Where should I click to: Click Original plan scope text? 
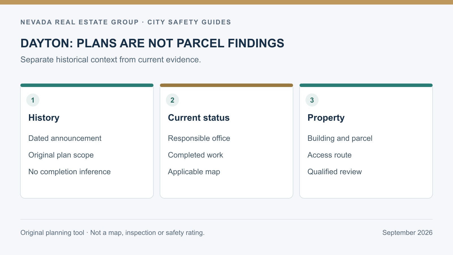(61, 155)
